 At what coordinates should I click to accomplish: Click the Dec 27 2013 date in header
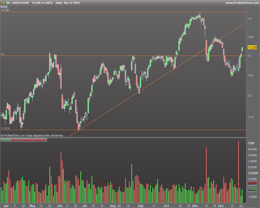coord(72,3)
